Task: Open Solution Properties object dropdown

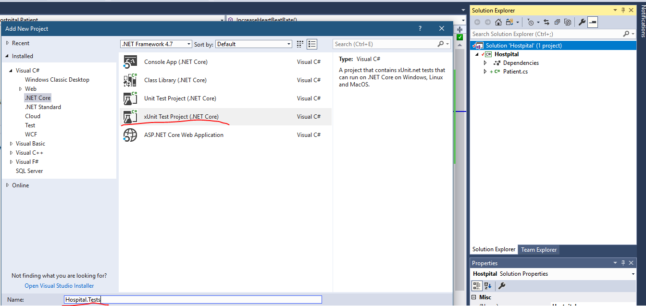Action: coord(633,274)
